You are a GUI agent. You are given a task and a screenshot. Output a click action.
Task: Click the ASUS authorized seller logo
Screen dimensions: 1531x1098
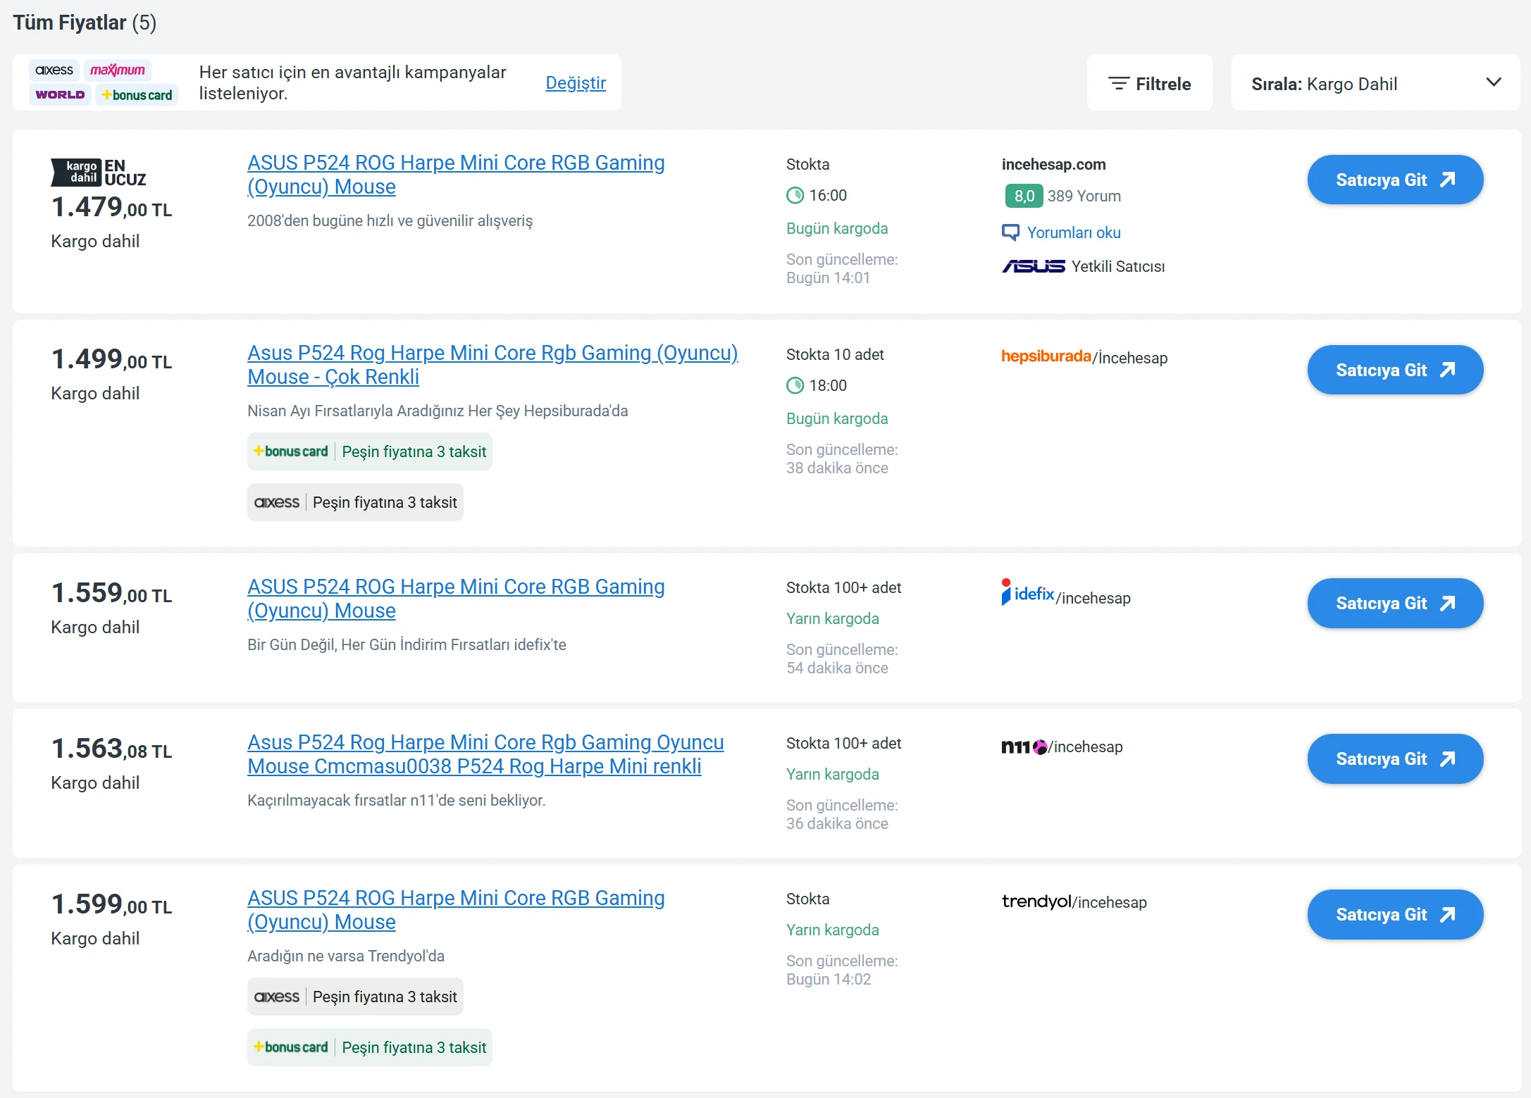point(1033,266)
